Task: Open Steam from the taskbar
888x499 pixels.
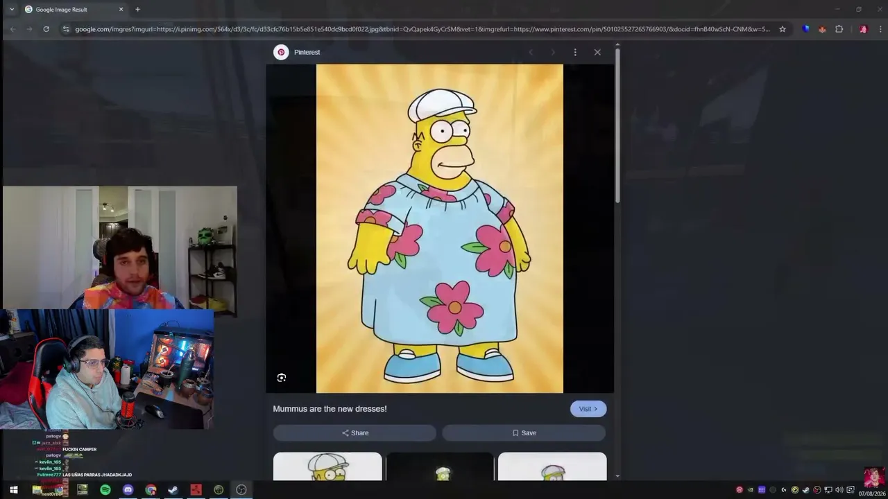Action: [173, 490]
